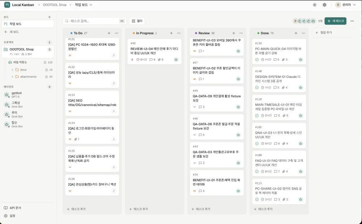This screenshot has height=224, width=362.
Task: Click 태스크 추가 under Done column
Action: [263, 209]
